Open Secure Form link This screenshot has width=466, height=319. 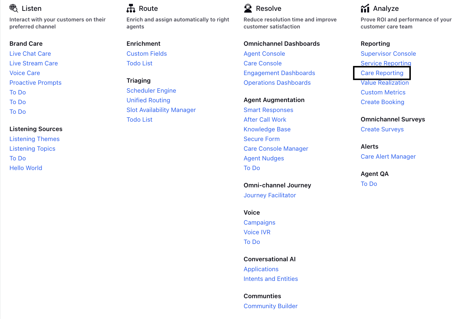tap(261, 139)
